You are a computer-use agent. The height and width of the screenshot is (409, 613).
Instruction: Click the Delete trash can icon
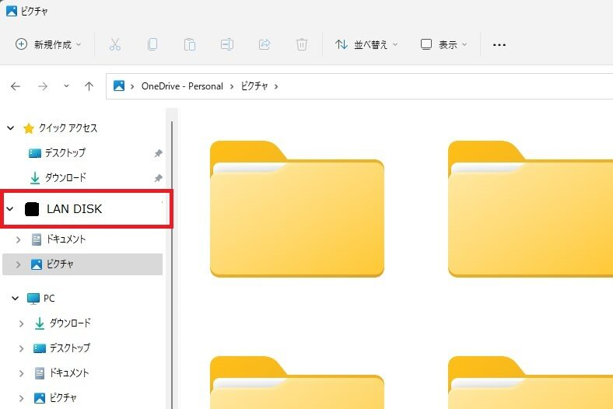[302, 44]
